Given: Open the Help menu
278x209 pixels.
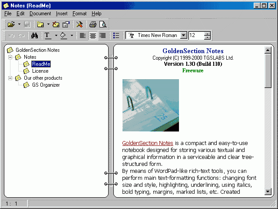Looking at the screenshot, I should pos(96,13).
